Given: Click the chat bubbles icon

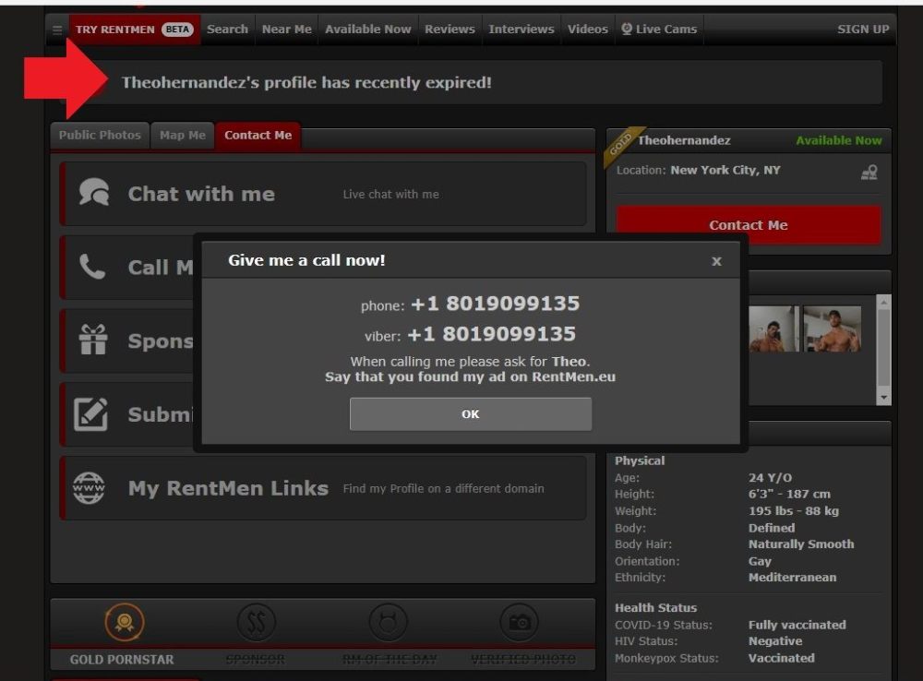Looking at the screenshot, I should (x=93, y=193).
